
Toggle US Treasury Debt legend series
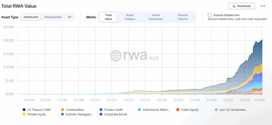[x=39, y=110]
